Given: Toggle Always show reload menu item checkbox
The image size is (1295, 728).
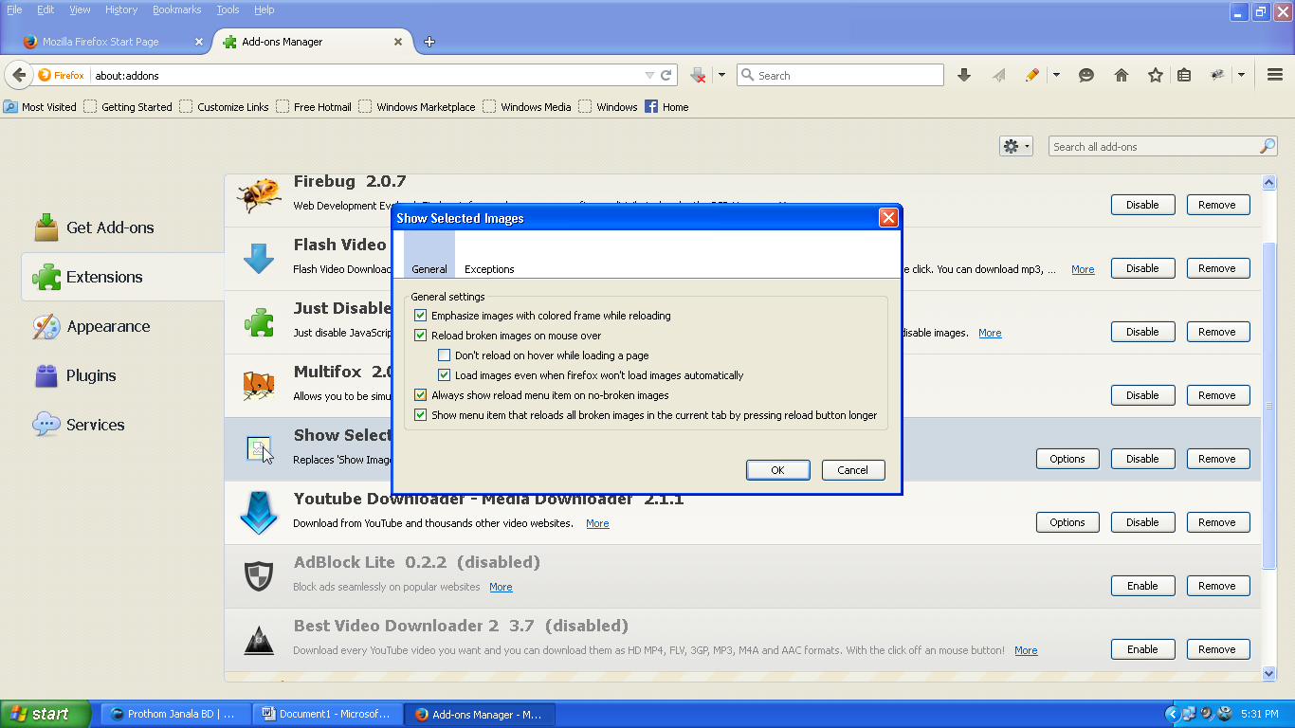Looking at the screenshot, I should 421,395.
